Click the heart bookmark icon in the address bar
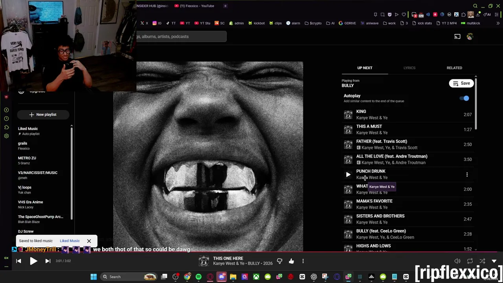Image resolution: width=503 pixels, height=283 pixels. (x=404, y=15)
